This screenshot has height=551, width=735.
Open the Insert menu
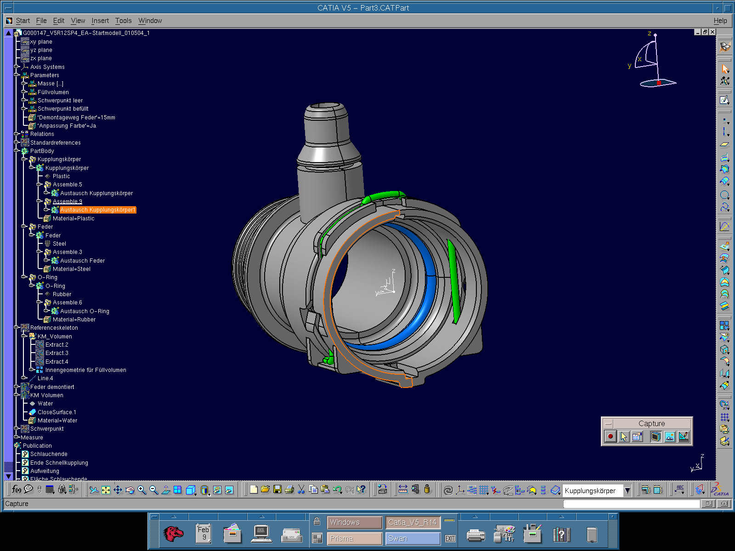click(x=100, y=21)
